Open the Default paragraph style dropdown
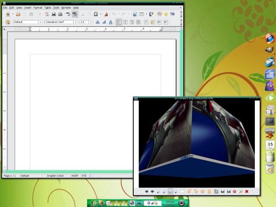Viewport: 276px width, 207px height. click(41, 22)
